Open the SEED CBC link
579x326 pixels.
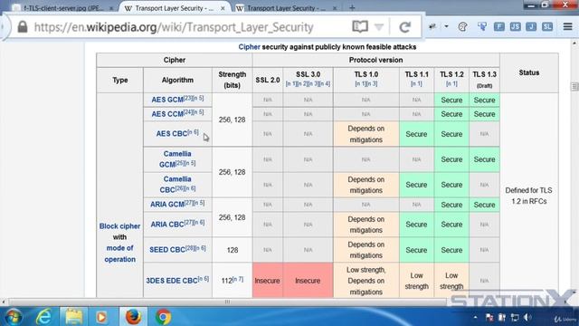(167, 250)
